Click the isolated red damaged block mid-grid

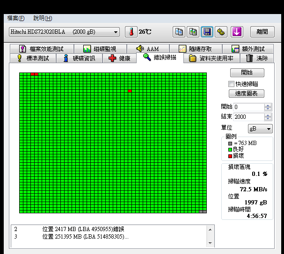130,91
